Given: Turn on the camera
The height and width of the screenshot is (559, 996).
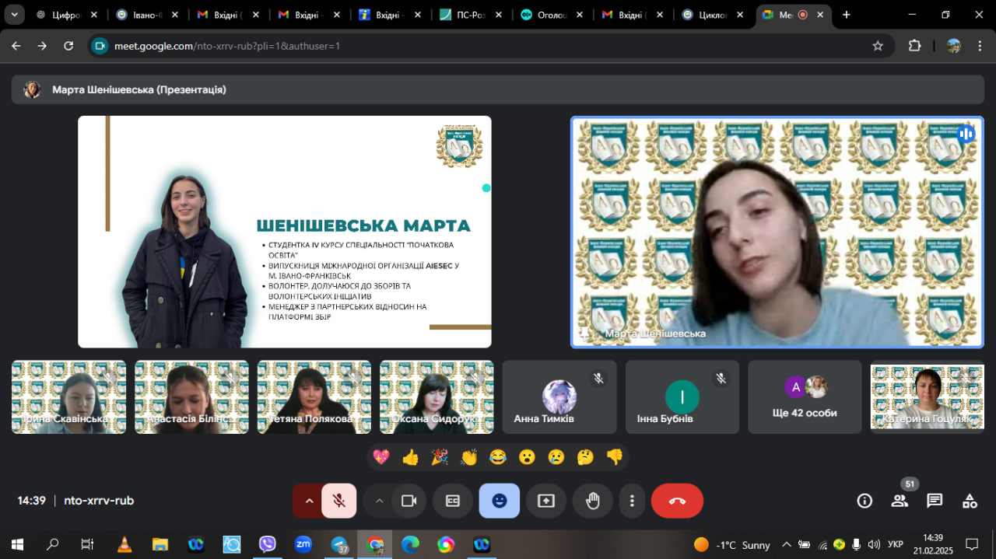Looking at the screenshot, I should coord(409,501).
